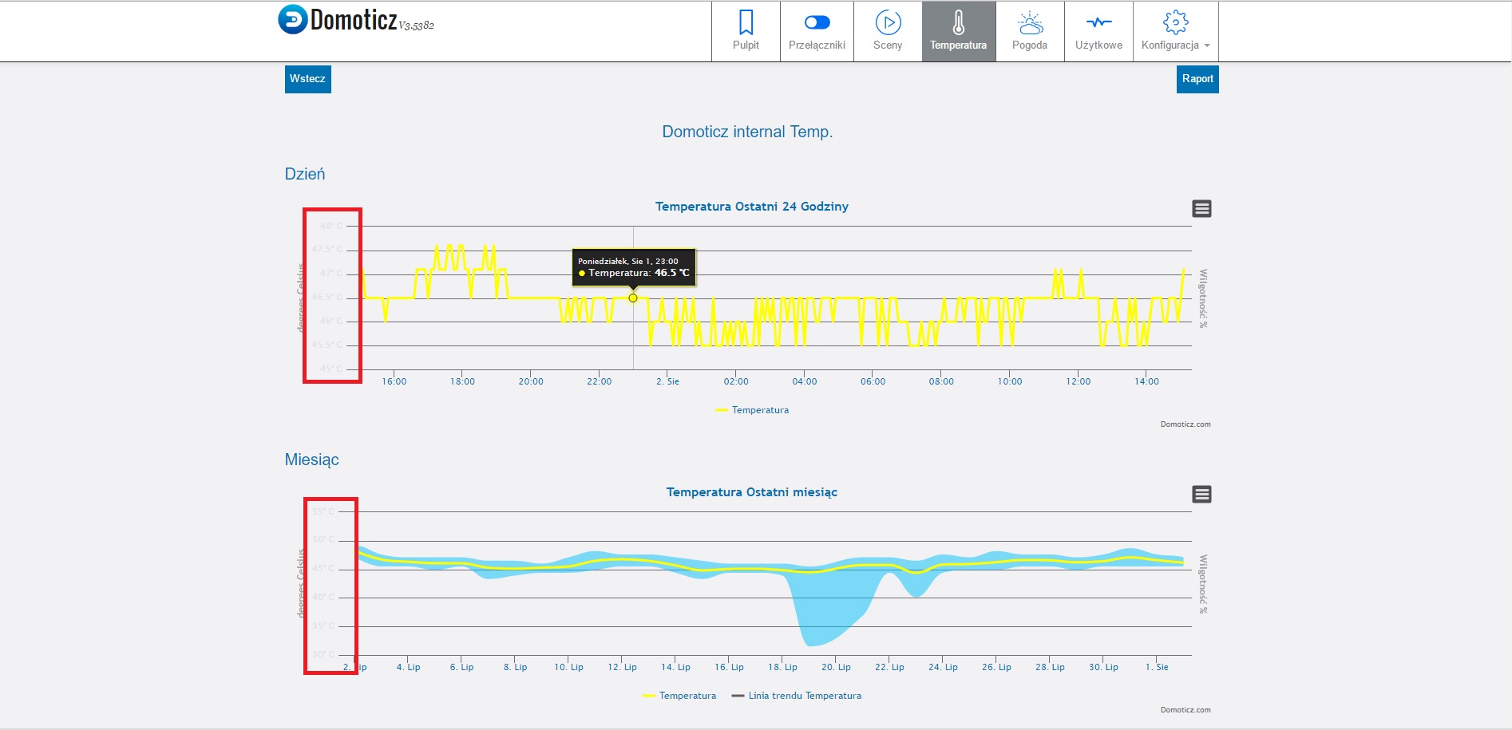The height and width of the screenshot is (730, 1512).
Task: Click the '12. Lip' axis label on month chart
Action: (x=623, y=667)
